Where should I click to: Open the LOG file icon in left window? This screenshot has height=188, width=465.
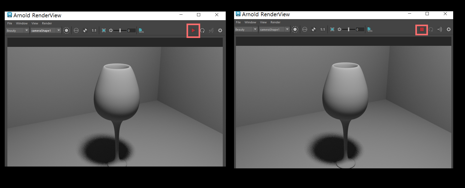click(x=141, y=31)
